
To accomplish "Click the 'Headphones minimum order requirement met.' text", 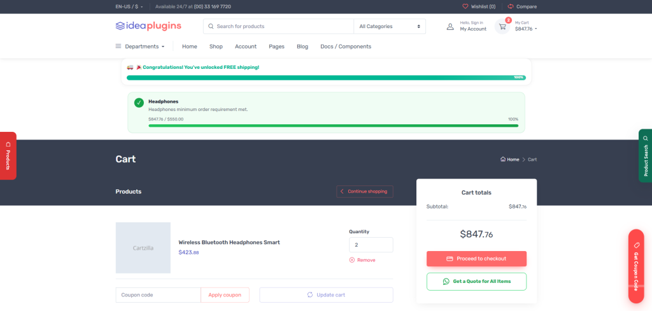I will (x=198, y=110).
